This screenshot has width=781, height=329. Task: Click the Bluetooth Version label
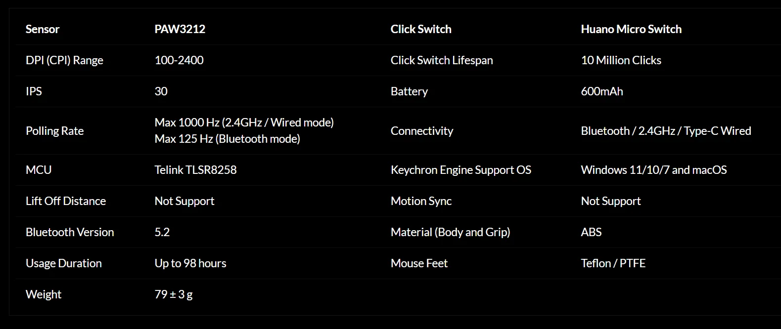point(70,232)
